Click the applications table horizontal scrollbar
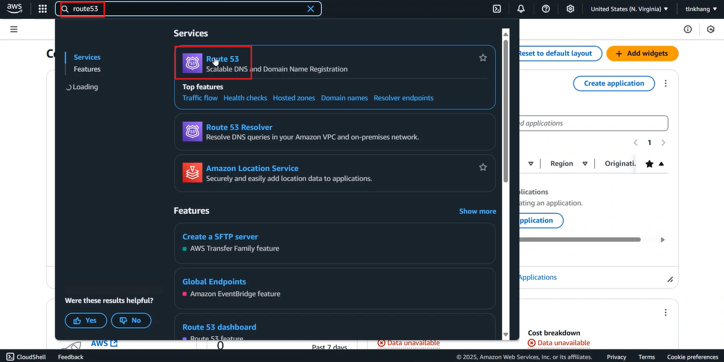The height and width of the screenshot is (362, 724). point(579,240)
